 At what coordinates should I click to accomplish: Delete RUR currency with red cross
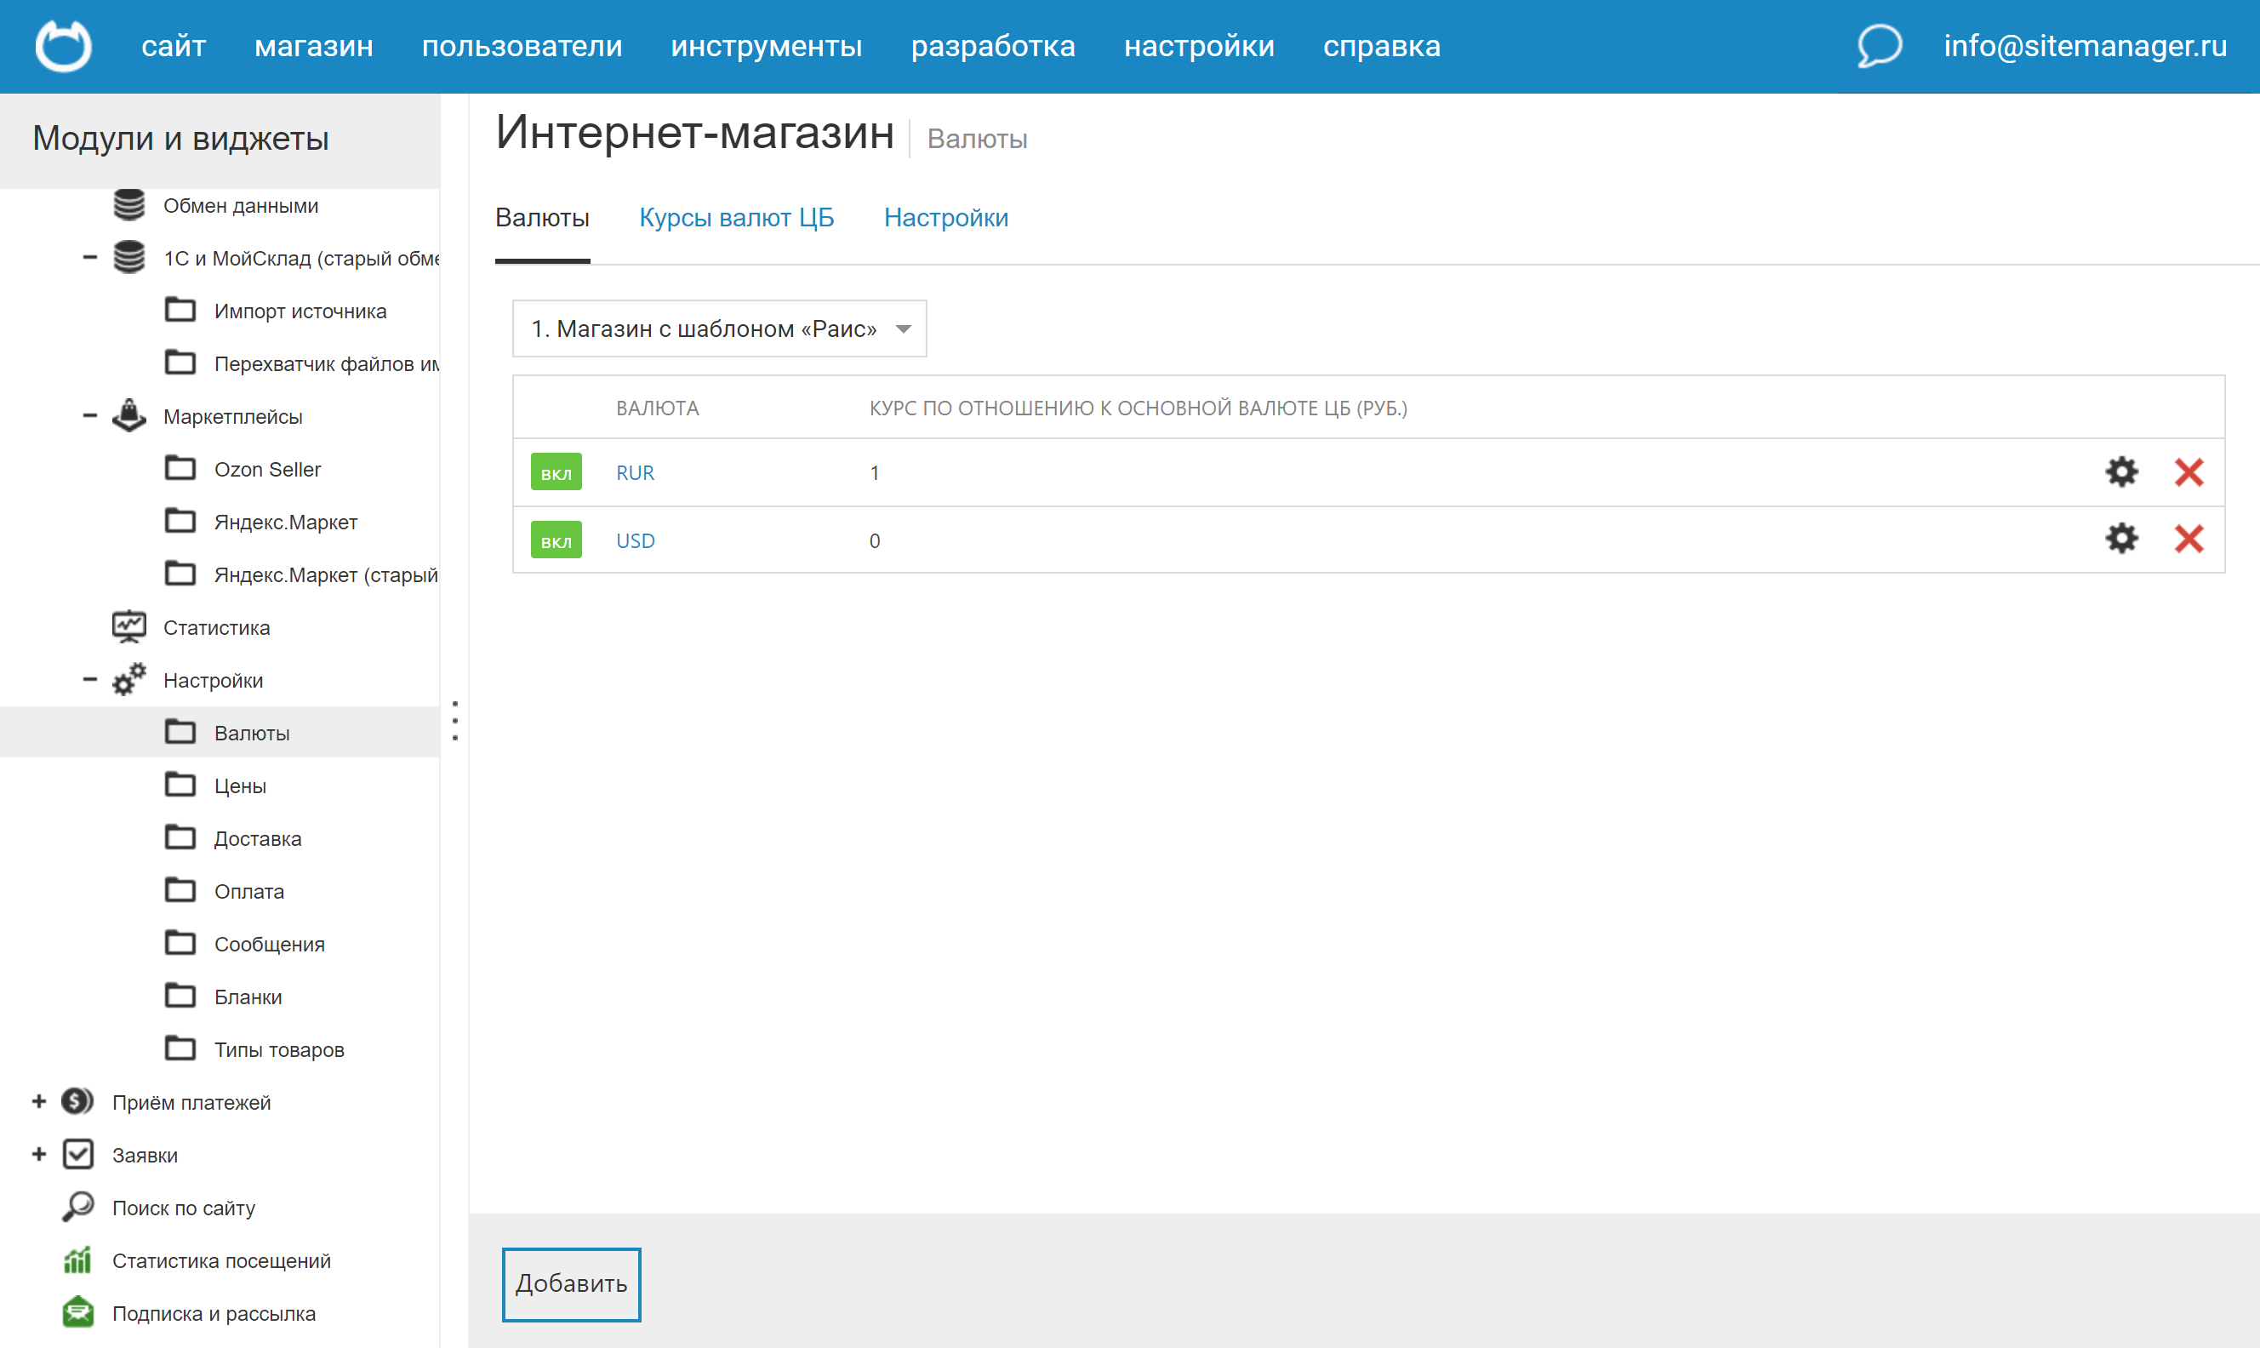(x=2189, y=471)
